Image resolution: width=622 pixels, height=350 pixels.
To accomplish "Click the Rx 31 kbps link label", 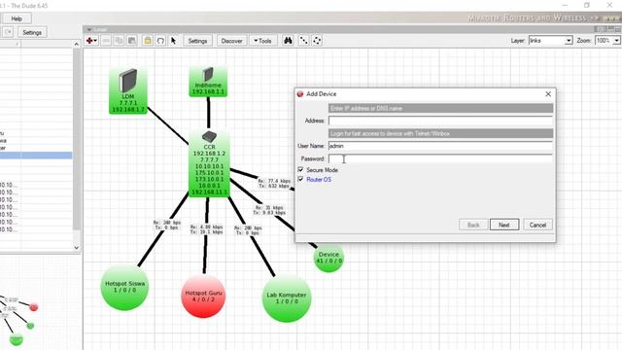I will (x=269, y=210).
